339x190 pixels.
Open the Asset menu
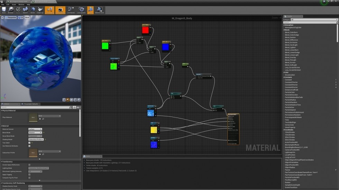tap(14, 4)
